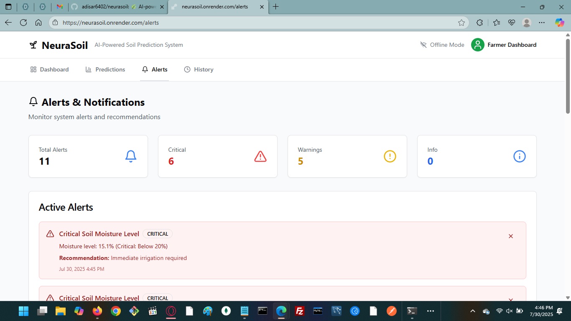Add this page to browser favorites
Screen dimensions: 571x321
pos(461,23)
